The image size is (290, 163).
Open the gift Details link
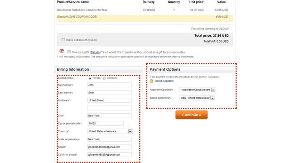tap(95, 53)
